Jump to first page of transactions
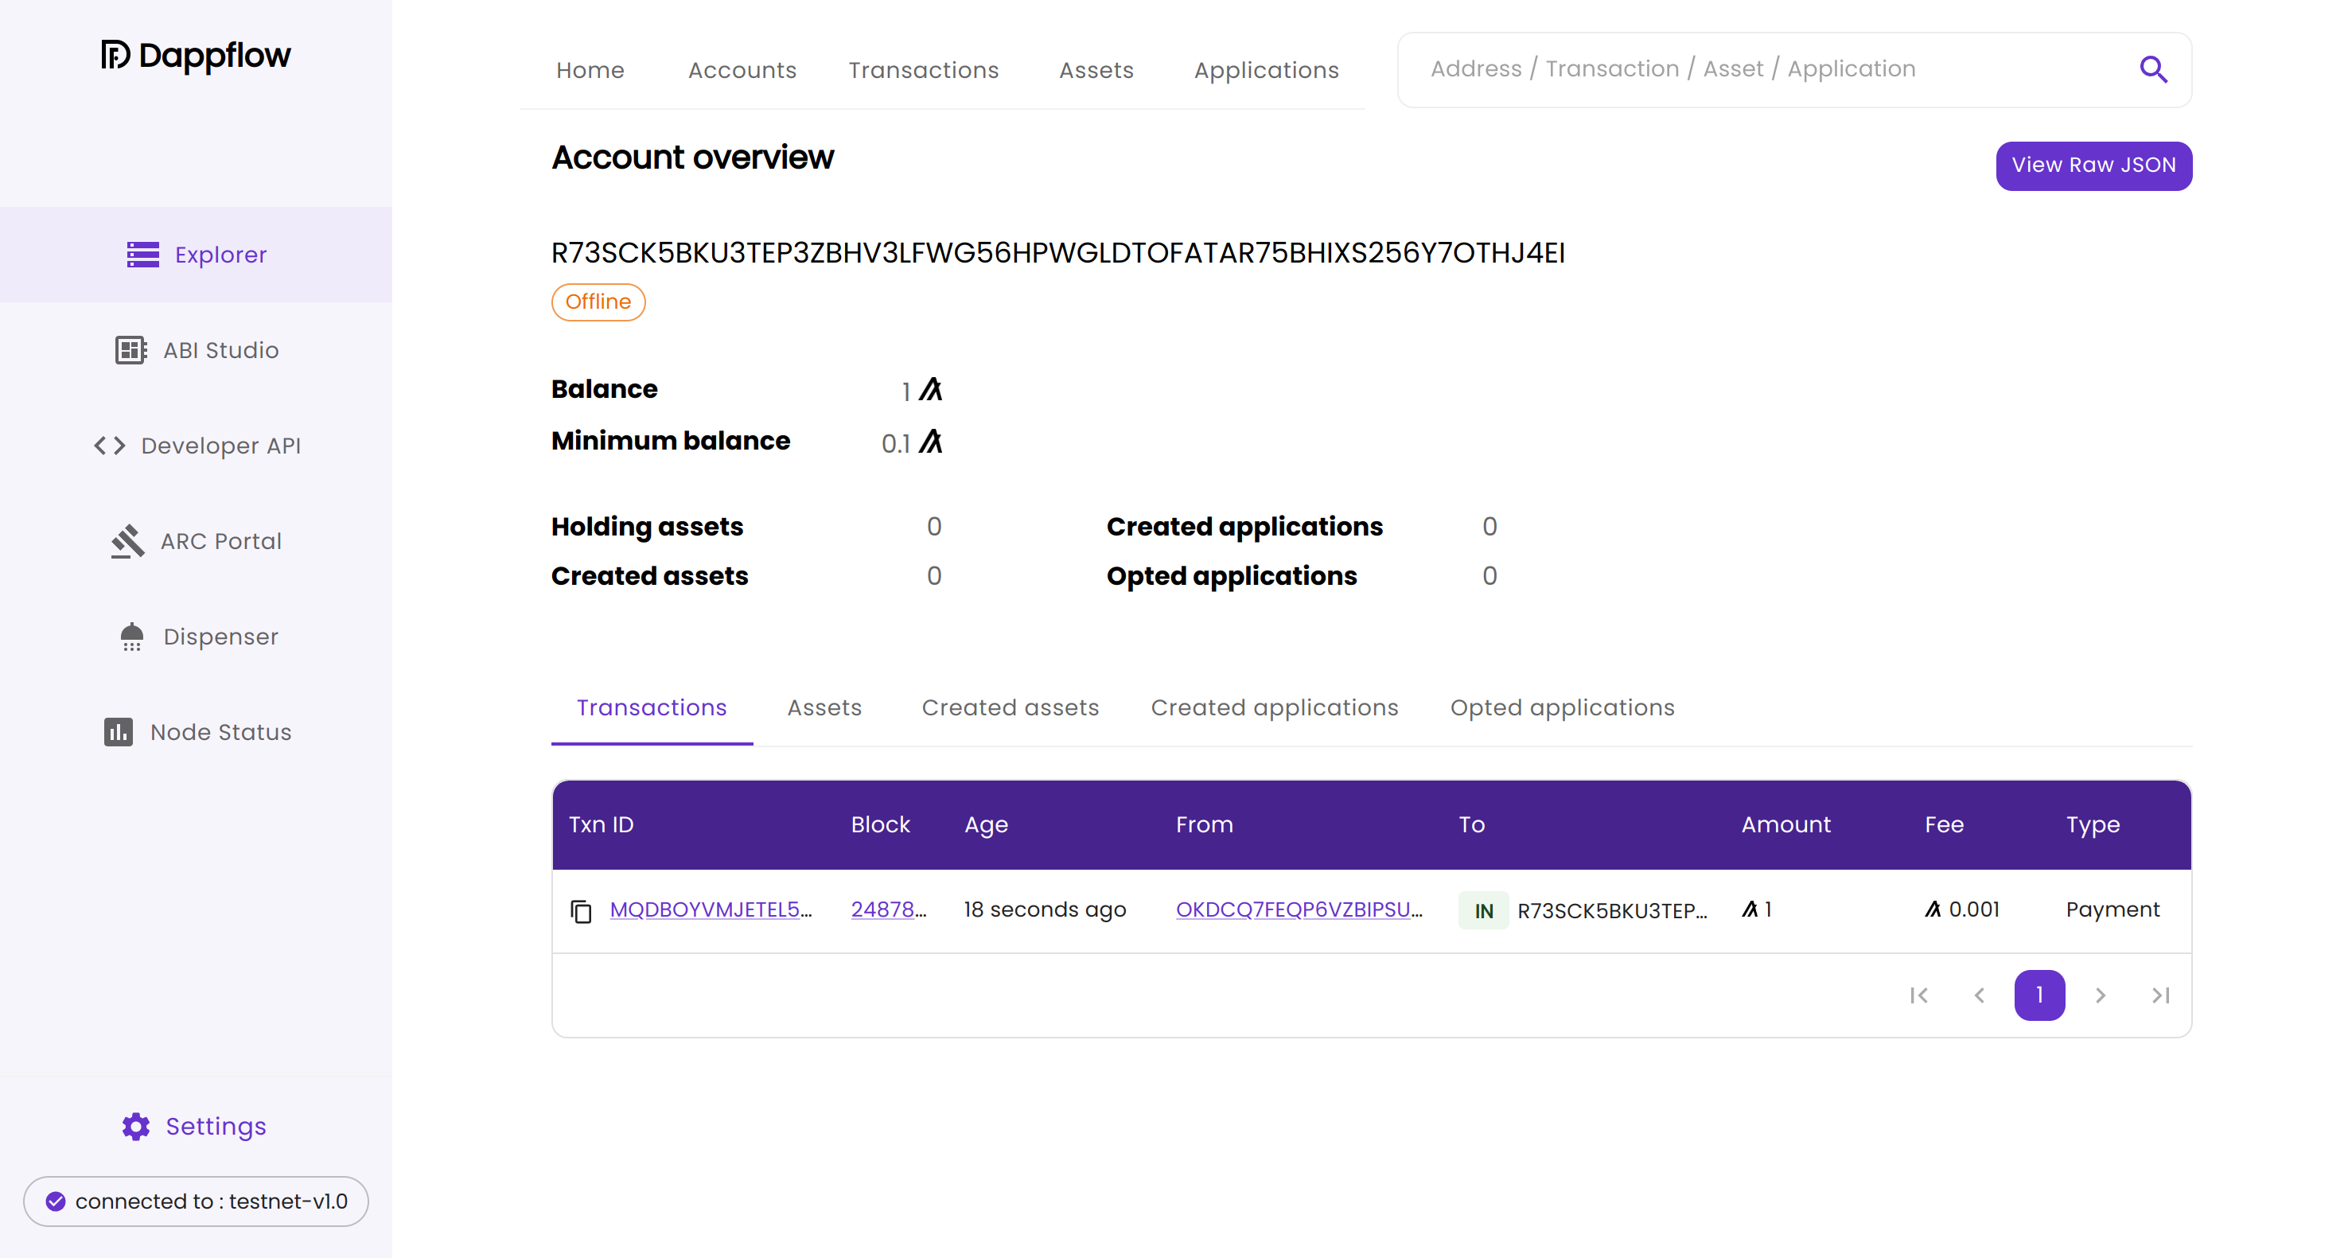2352x1258 pixels. point(1918,994)
